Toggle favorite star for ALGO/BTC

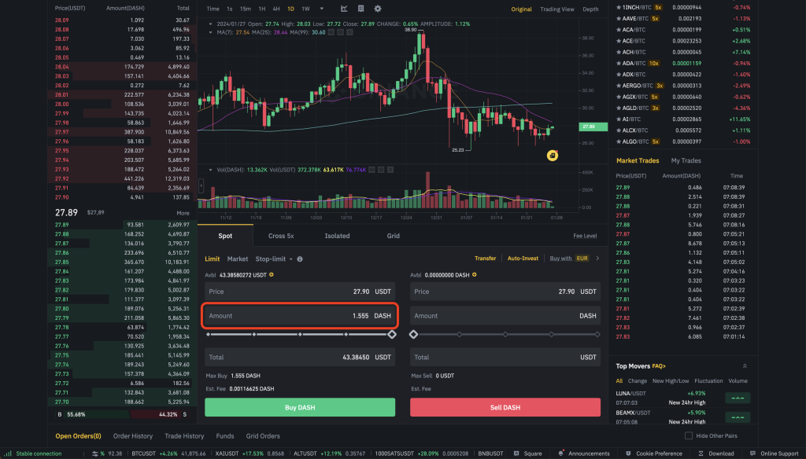(619, 141)
